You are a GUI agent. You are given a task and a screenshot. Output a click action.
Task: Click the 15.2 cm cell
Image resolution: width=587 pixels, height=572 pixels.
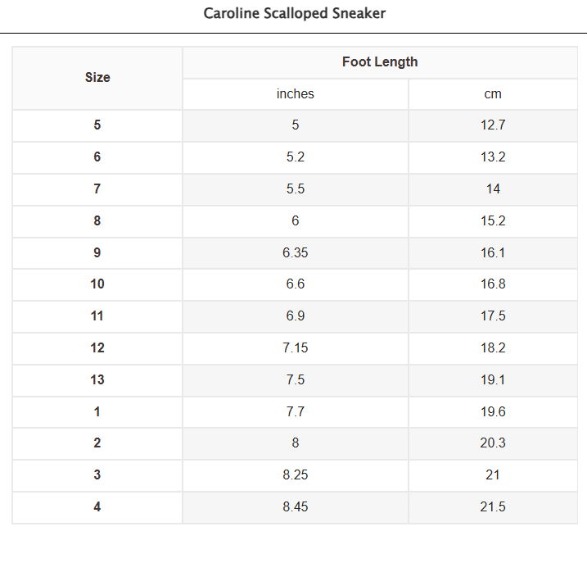click(x=493, y=220)
